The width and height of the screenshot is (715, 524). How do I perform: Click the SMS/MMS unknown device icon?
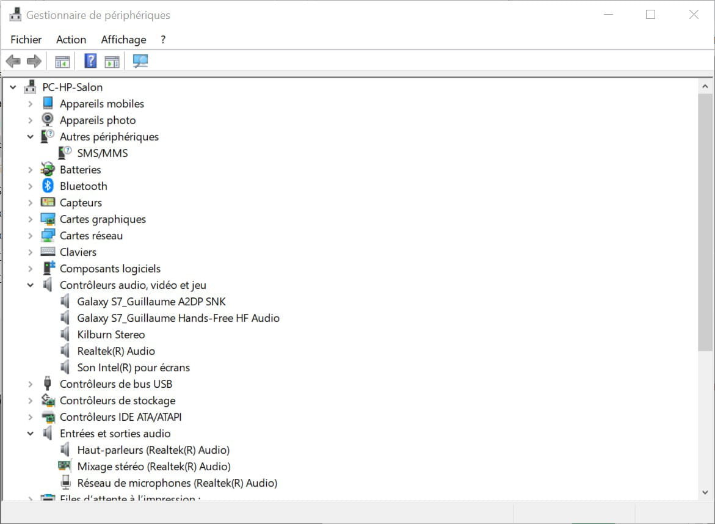(x=65, y=152)
